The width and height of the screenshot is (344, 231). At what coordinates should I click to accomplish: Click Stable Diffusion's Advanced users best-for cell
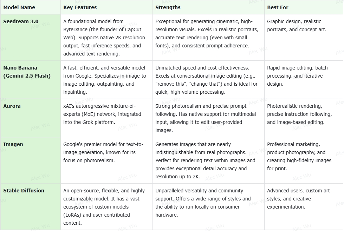[x=304, y=207]
